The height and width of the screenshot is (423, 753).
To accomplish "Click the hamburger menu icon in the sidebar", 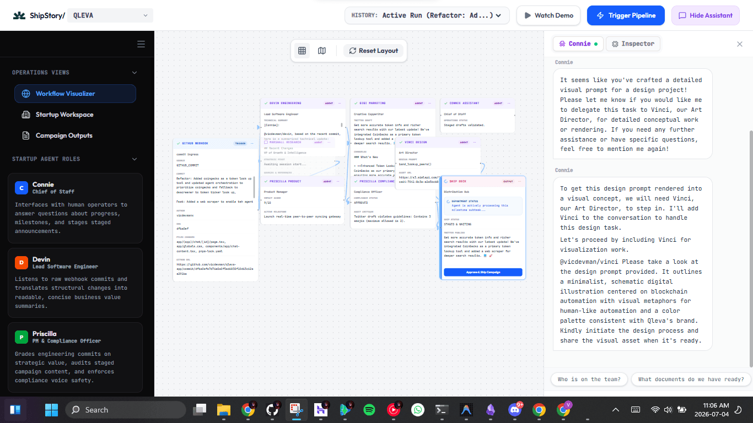I will pyautogui.click(x=141, y=45).
